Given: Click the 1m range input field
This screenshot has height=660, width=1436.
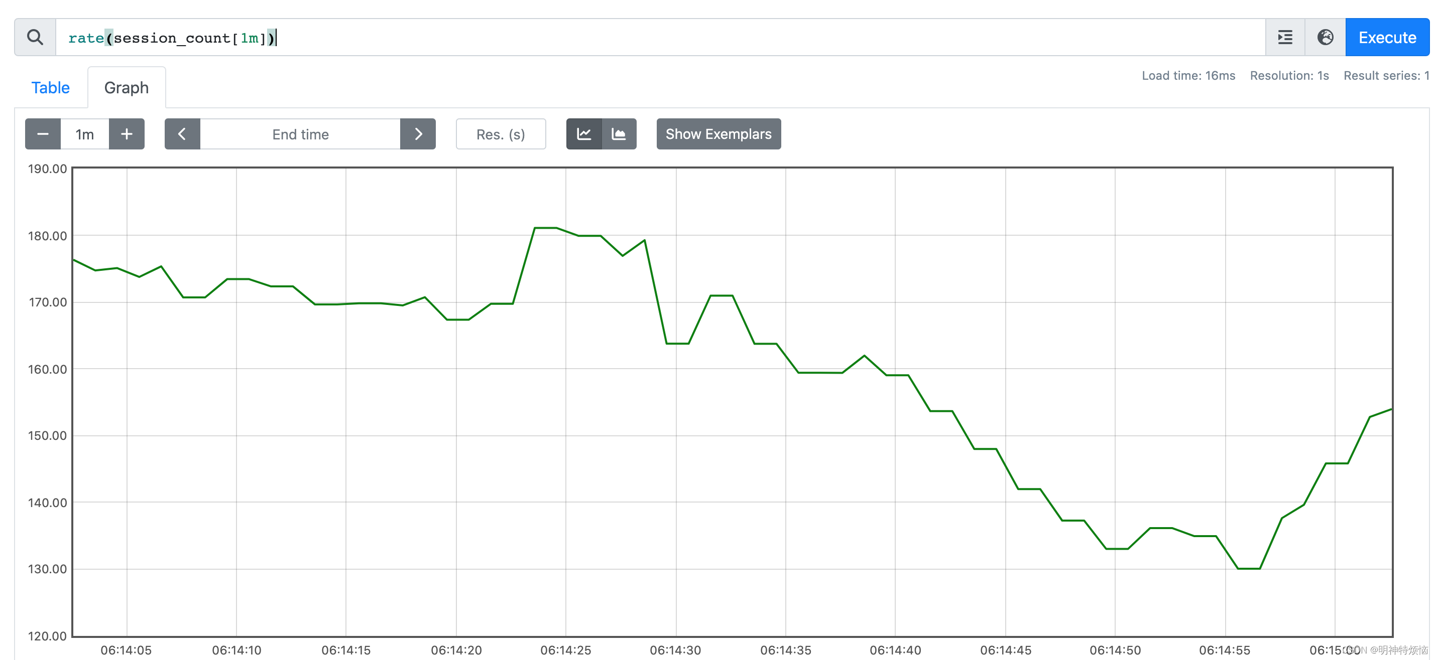Looking at the screenshot, I should click(85, 134).
